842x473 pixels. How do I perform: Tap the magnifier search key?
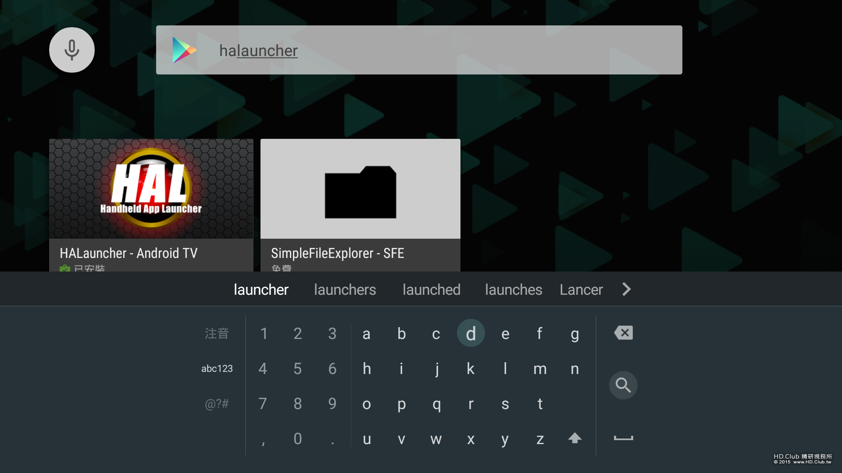tap(623, 385)
